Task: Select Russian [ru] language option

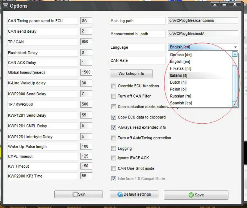Action: (200, 96)
